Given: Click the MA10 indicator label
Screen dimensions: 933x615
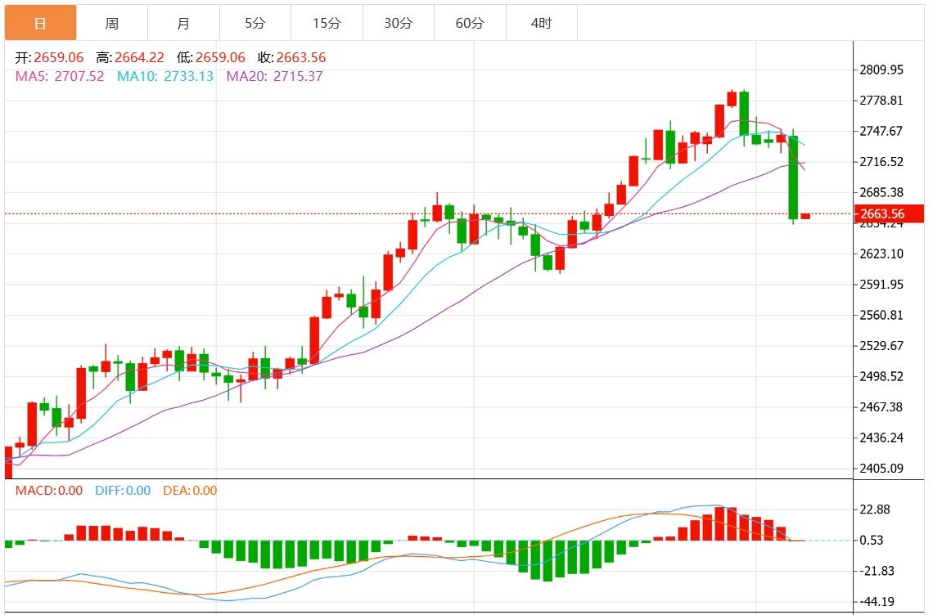Looking at the screenshot, I should tap(165, 76).
